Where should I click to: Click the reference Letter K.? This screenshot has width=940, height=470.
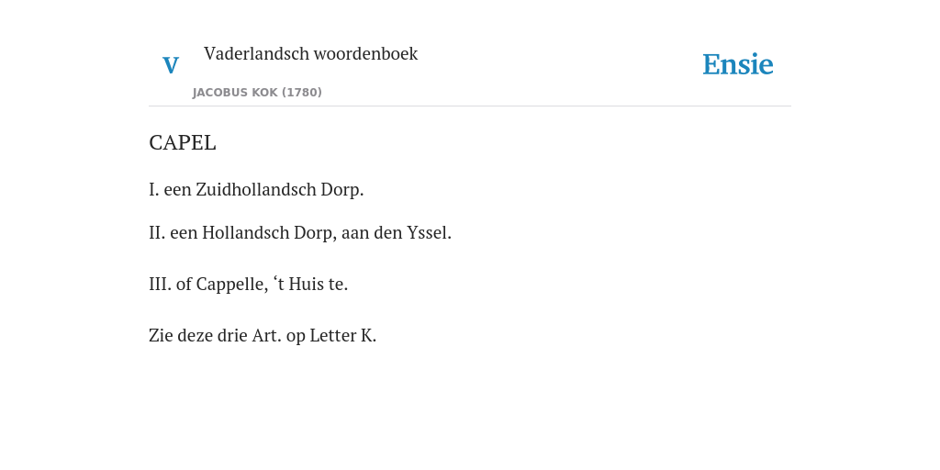[x=342, y=336]
